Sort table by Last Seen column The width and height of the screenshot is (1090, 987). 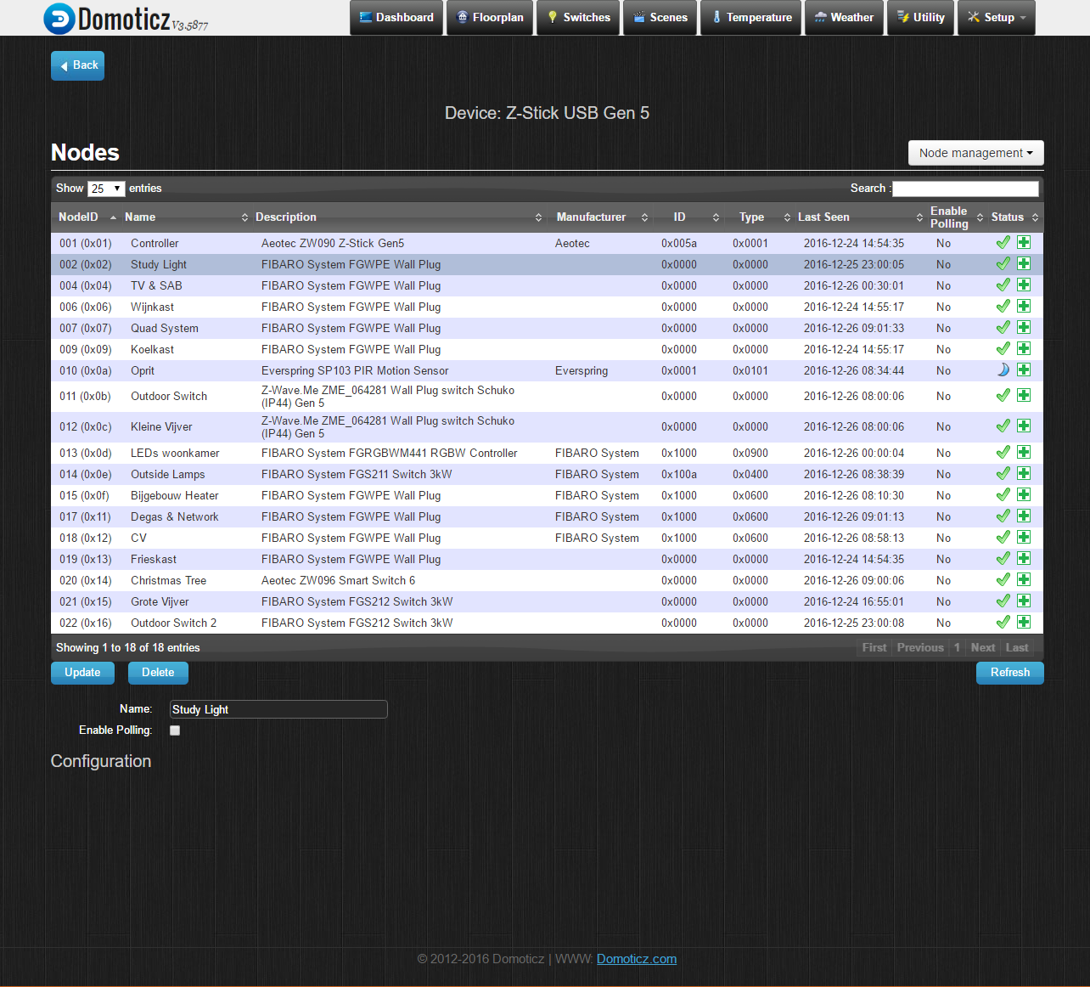858,217
